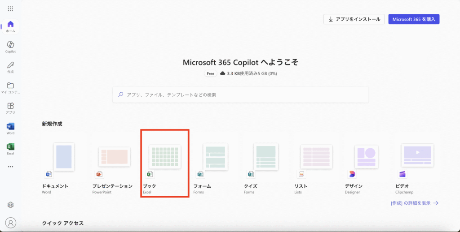
Task: Launch Excel from the sidebar
Action: (11, 149)
